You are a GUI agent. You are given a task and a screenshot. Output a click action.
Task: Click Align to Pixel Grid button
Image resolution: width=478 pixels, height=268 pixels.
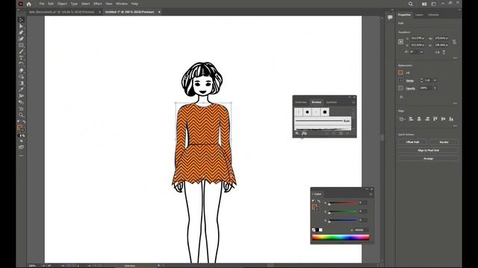click(x=428, y=150)
